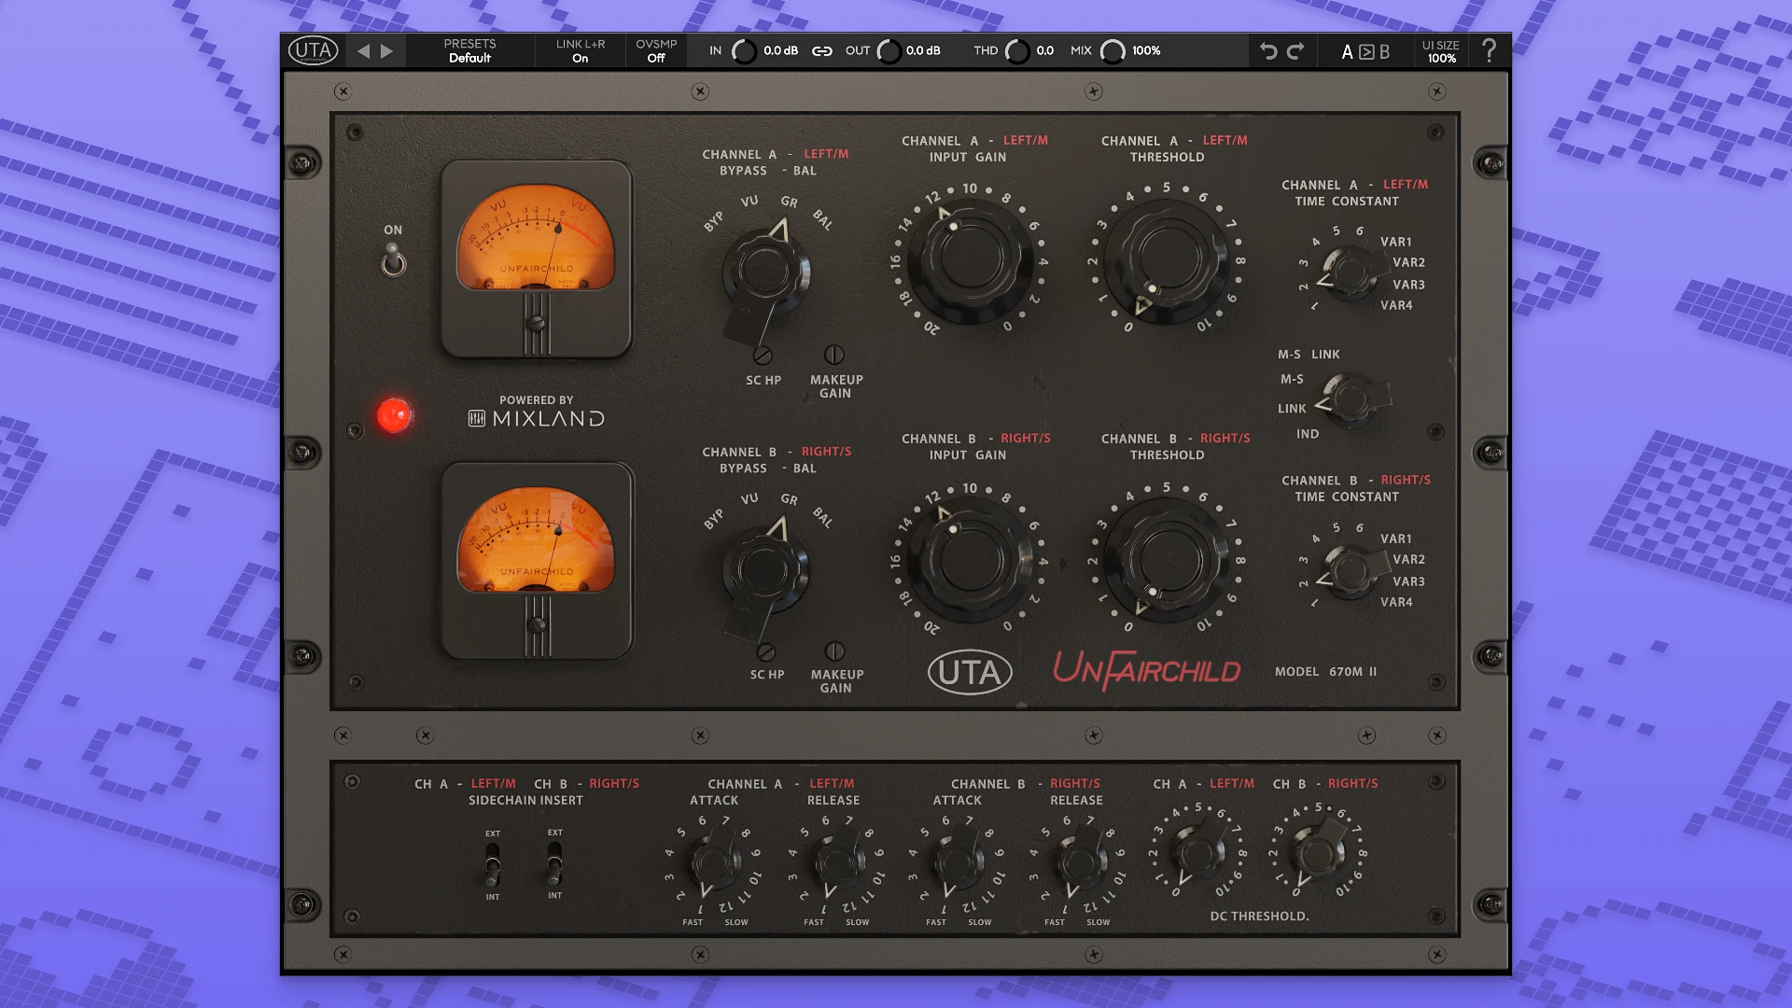Viewport: 1792px width, 1008px height.
Task: Click the Channel B MAKEUP GAIN screw control
Action: tap(833, 651)
